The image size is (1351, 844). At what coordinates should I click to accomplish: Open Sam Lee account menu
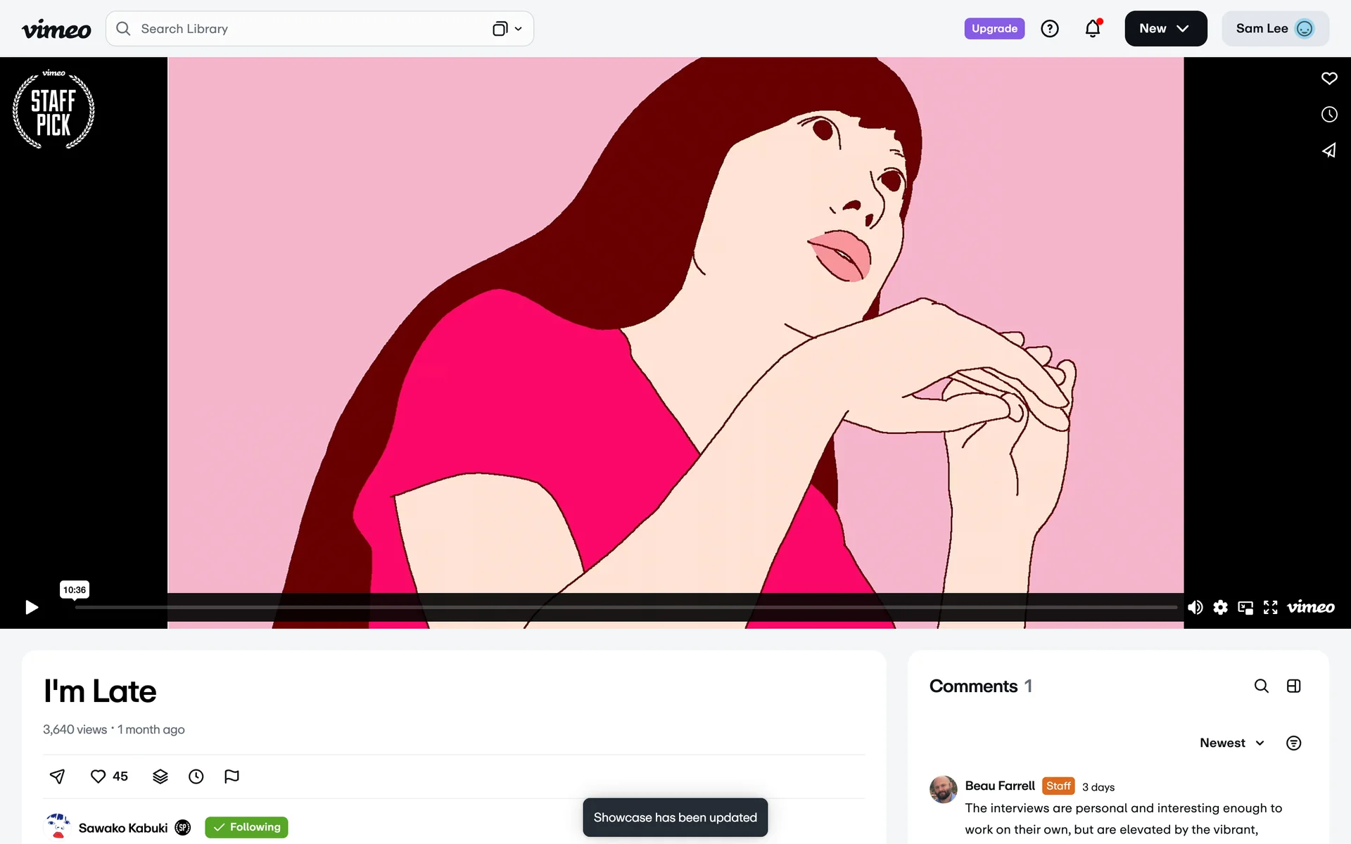[1274, 29]
